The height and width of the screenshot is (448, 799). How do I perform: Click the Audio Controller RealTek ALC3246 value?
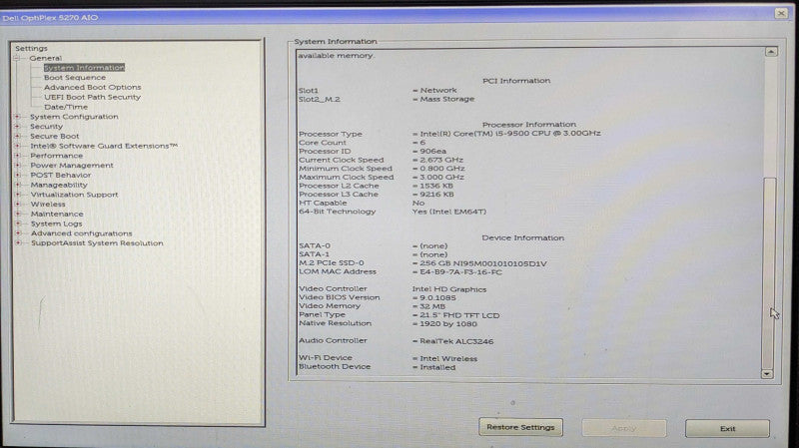pyautogui.click(x=456, y=341)
